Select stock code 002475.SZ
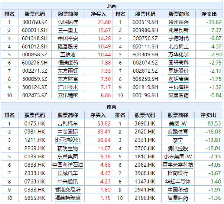The width and height of the screenshot is (224, 204). tap(35, 95)
